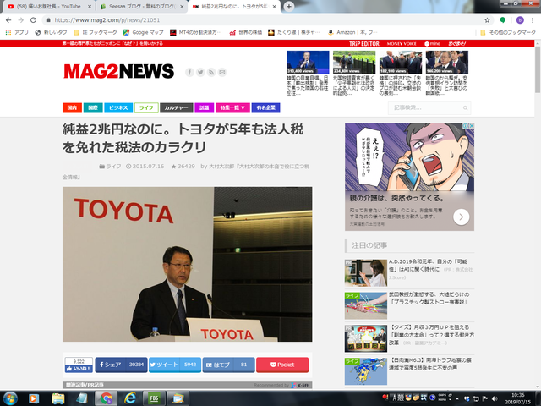This screenshot has width=541, height=406.
Task: Open Chrome's three-dot menu
Action: 533,20
